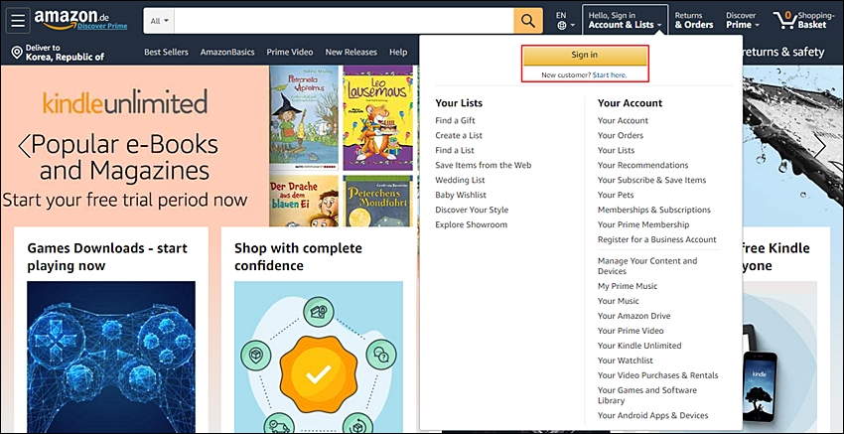
Task: Go to previous carousel slide arrow
Action: (24, 146)
